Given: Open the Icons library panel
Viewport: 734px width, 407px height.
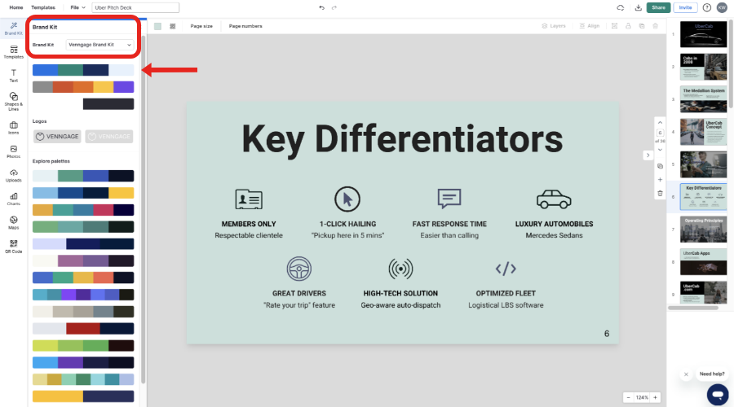Looking at the screenshot, I should [x=14, y=128].
